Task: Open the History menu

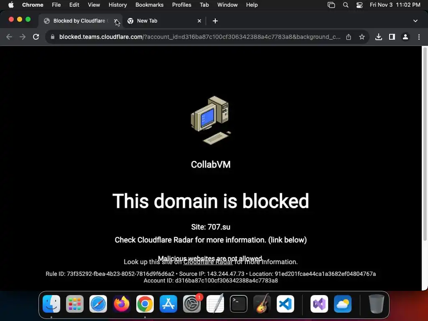Action: coord(117,5)
